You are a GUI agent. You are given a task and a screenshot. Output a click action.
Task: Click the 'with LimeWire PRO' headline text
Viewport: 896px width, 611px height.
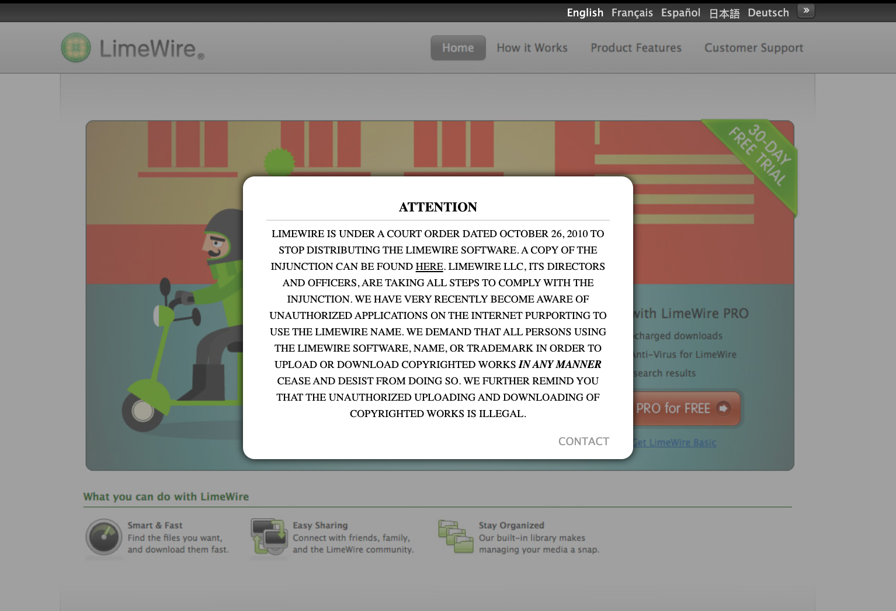[x=691, y=314]
